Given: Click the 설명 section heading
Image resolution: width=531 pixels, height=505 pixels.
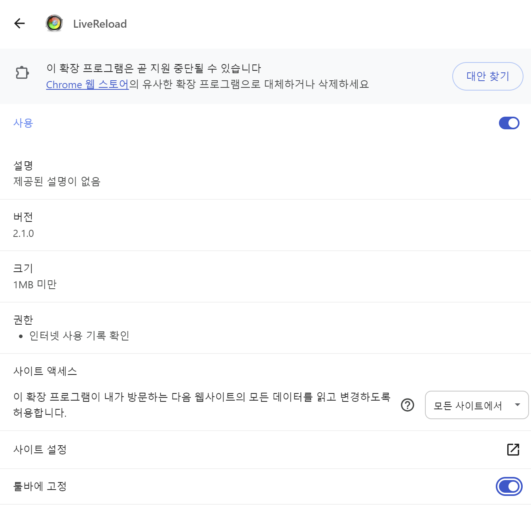Looking at the screenshot, I should tap(23, 166).
